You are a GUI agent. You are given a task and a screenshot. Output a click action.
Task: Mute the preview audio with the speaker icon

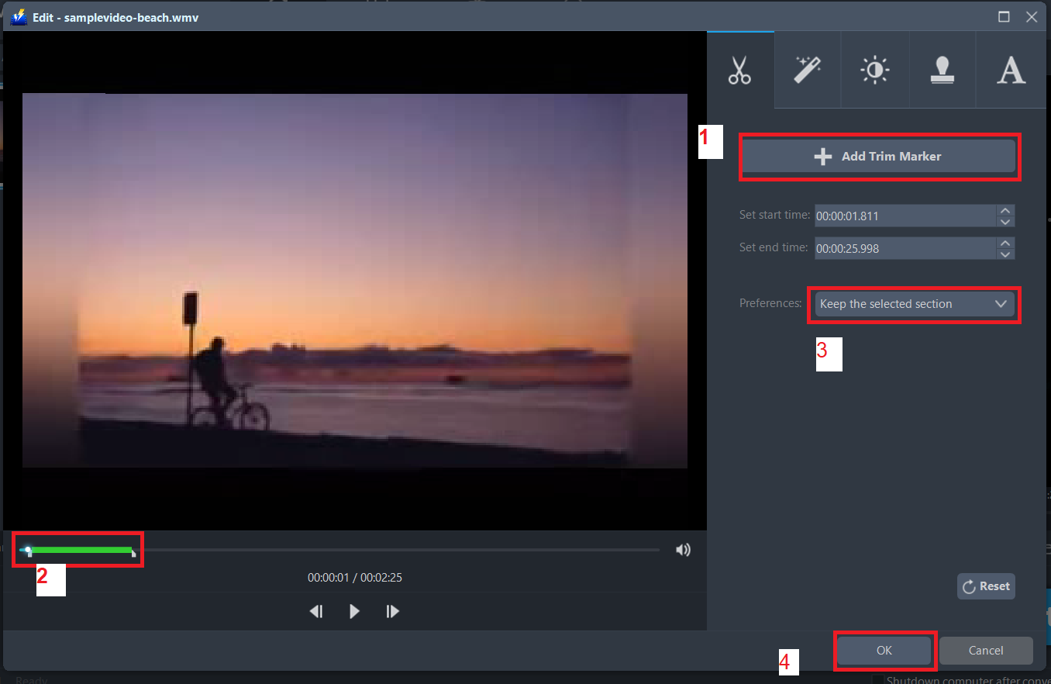tap(683, 550)
